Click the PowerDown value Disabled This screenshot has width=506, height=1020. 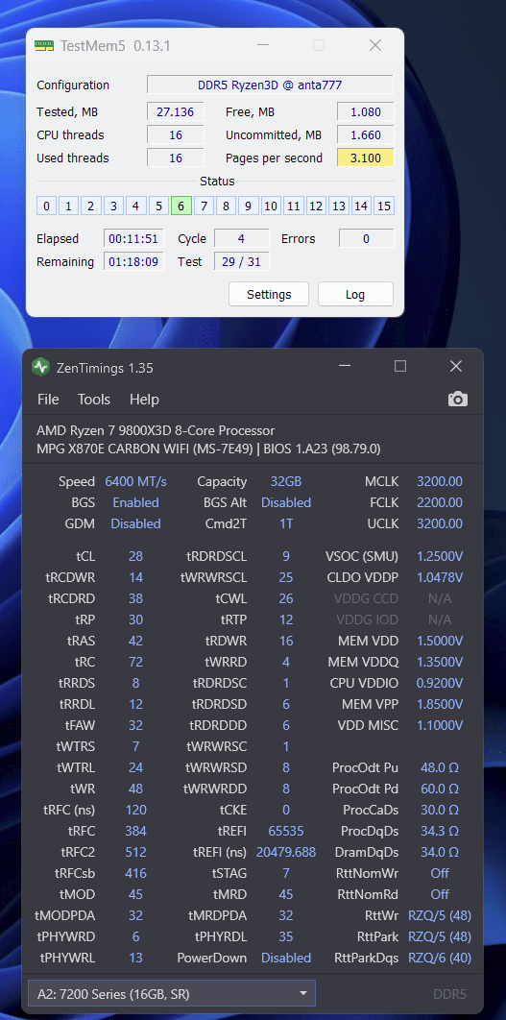[x=286, y=958]
